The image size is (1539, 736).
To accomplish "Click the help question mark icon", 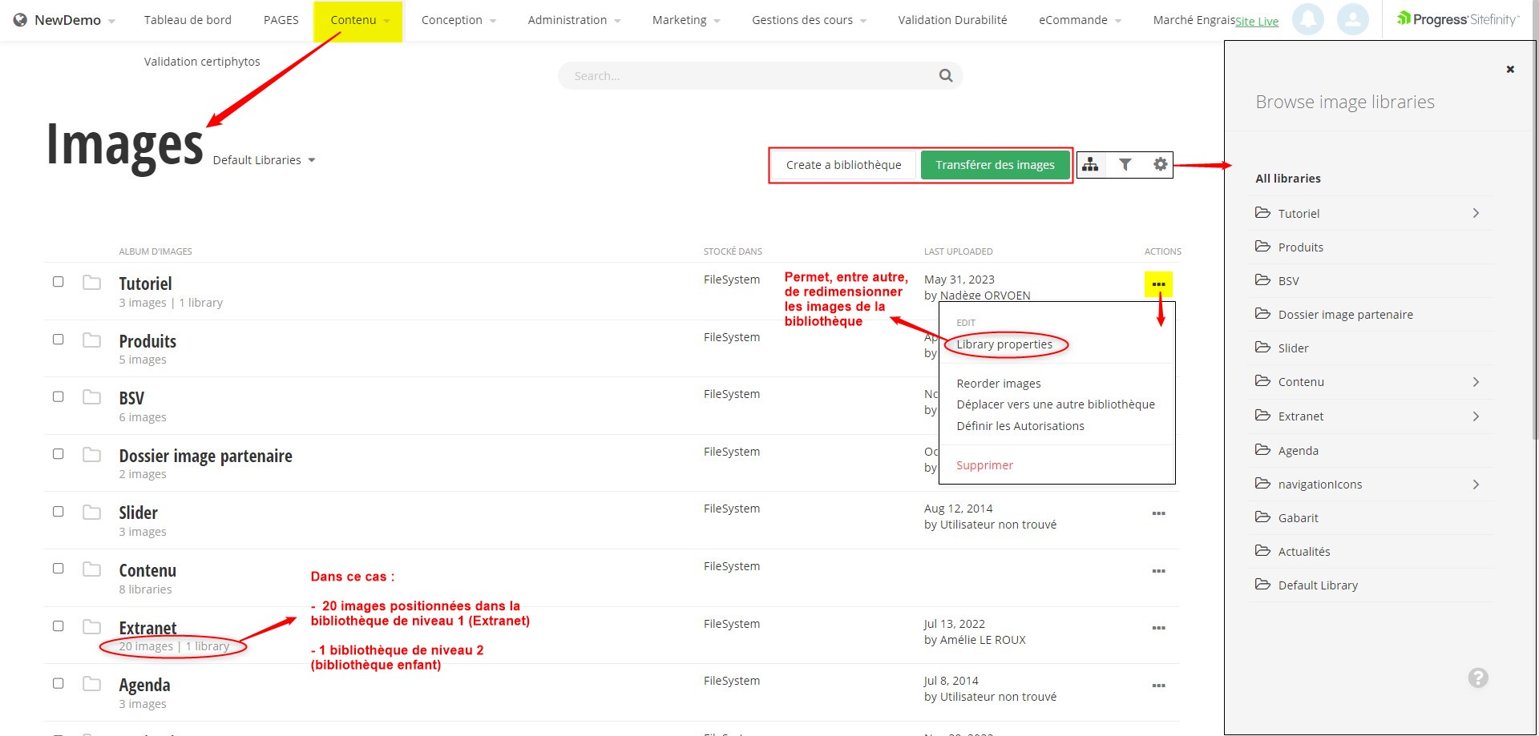I will click(x=1477, y=678).
